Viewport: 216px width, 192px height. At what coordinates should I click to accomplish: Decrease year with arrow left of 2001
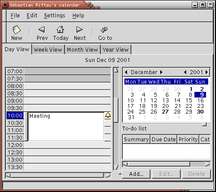click(185, 72)
